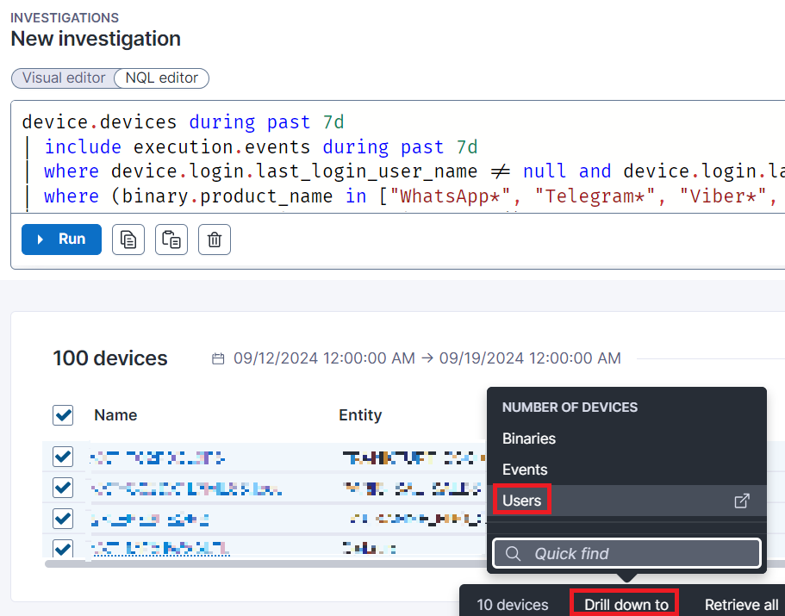Click the magnifier icon in Quick find
This screenshot has height=616, width=785.
tap(514, 554)
